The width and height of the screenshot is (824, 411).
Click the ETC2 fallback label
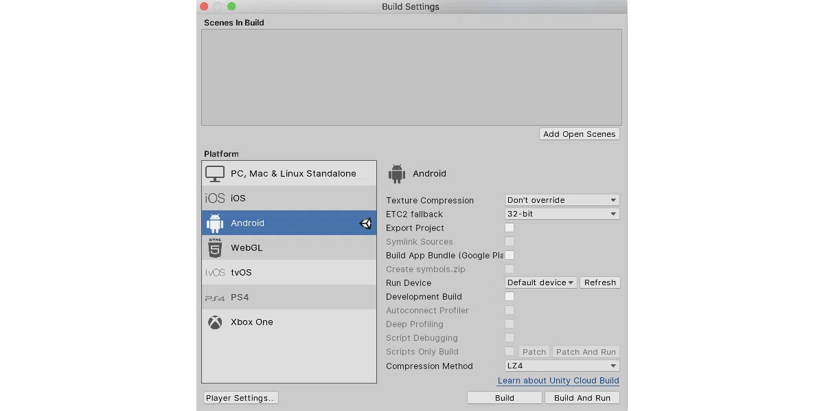(x=414, y=214)
